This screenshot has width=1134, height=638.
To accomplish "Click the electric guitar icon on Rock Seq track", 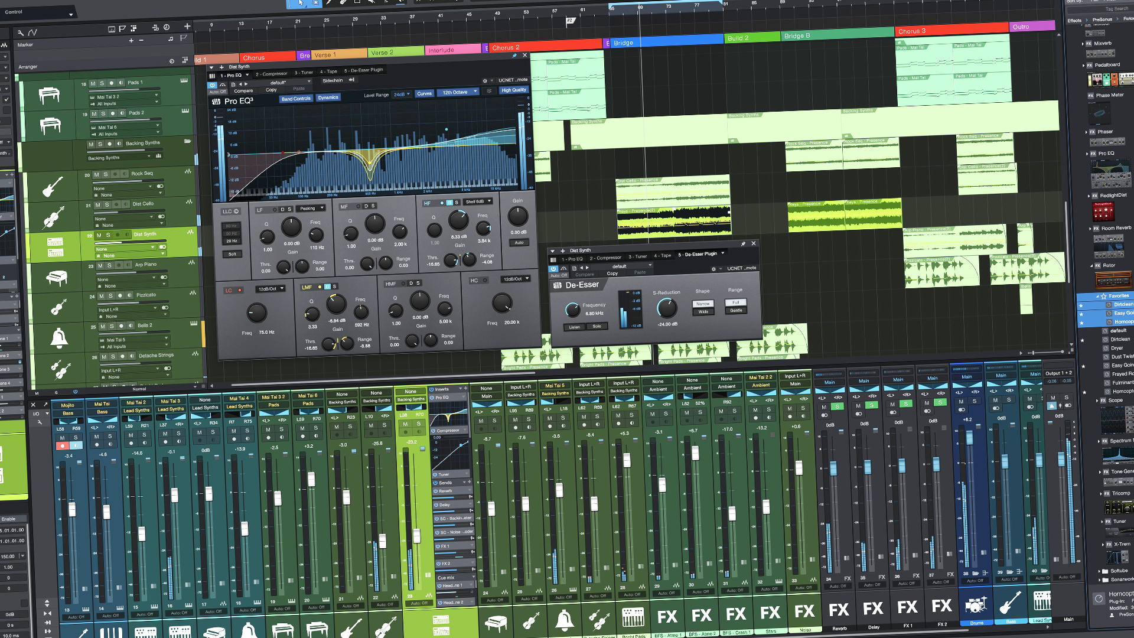I will pos(52,187).
